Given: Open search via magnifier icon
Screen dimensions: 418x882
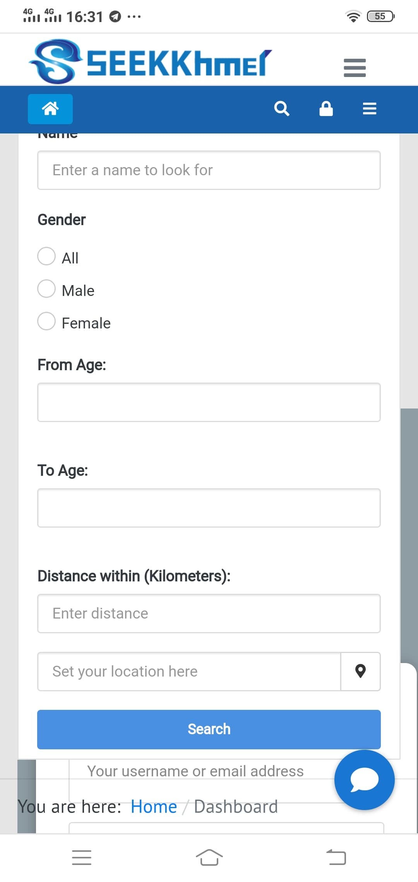Looking at the screenshot, I should coord(281,109).
